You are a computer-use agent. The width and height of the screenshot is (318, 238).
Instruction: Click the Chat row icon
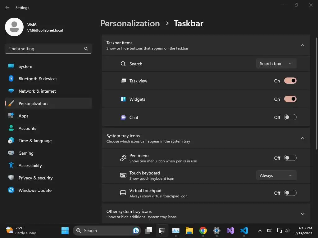pos(123,117)
